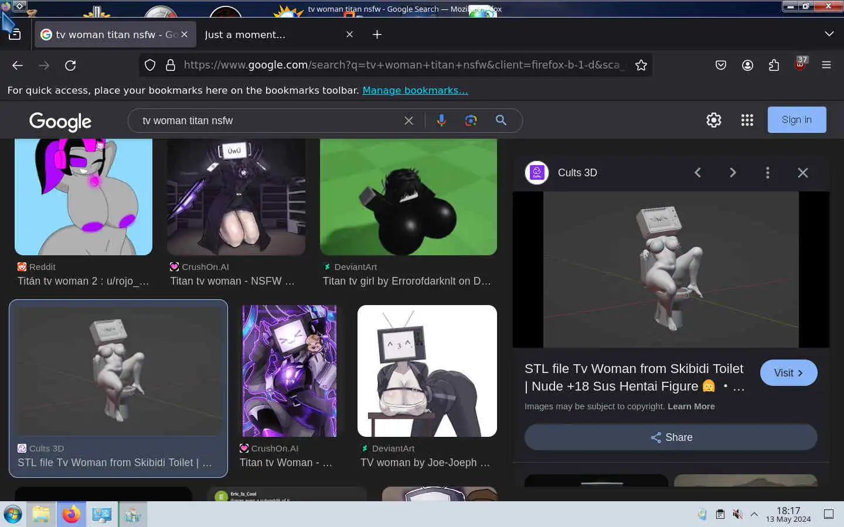Close the Cults 3D preview panel

803,173
